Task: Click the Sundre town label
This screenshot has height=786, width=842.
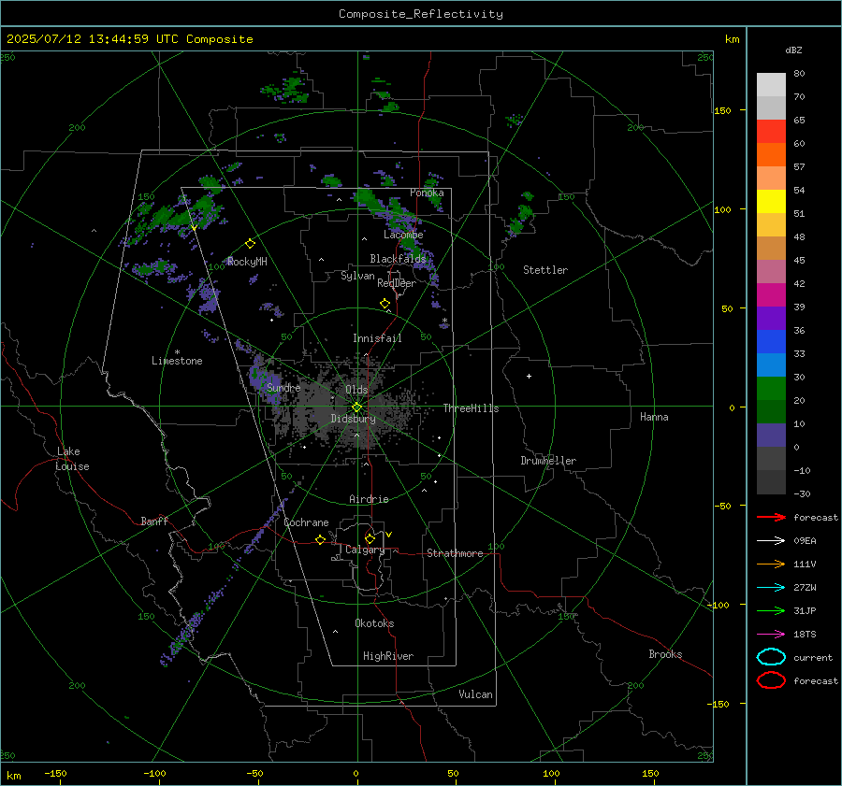Action: point(283,388)
